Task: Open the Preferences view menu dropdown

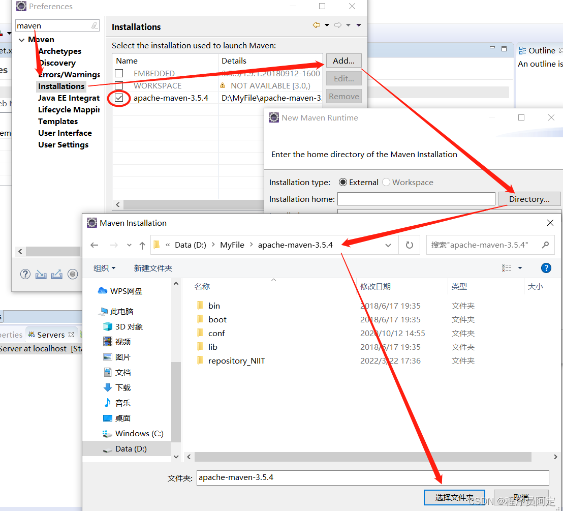Action: 359,25
